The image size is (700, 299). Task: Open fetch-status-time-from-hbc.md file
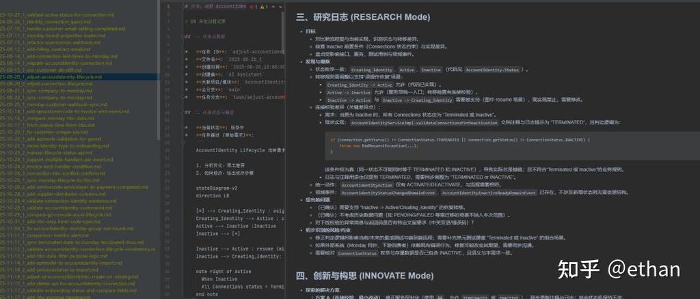[x=47, y=125]
